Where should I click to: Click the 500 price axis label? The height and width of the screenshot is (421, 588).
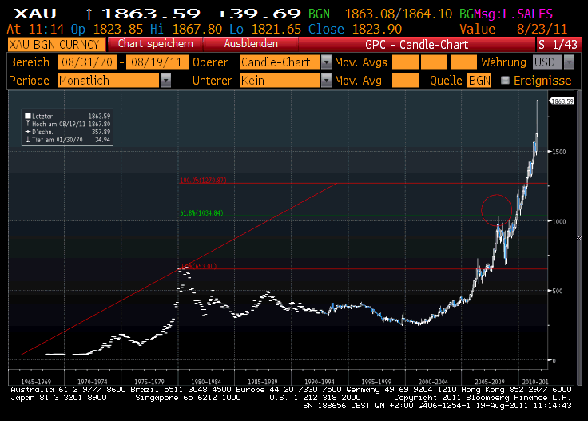[x=557, y=291]
